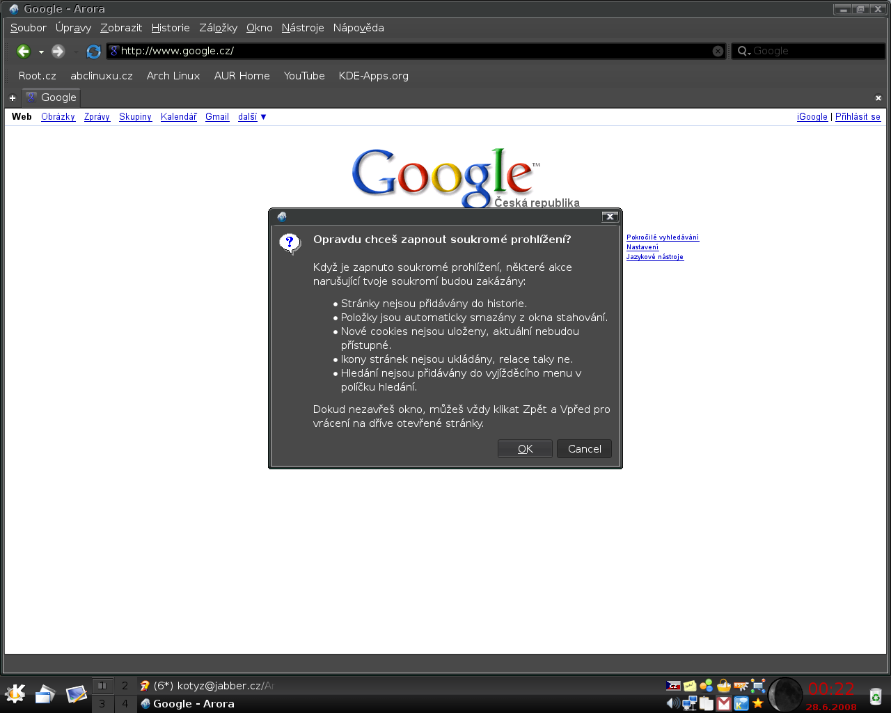Click the Skupiny link on Google
This screenshot has width=891, height=713.
[135, 117]
